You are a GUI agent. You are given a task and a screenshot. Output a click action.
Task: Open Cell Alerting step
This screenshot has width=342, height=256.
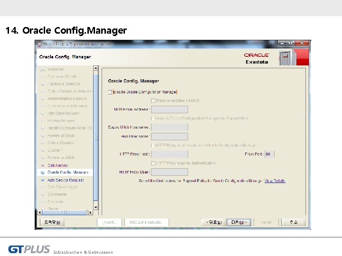click(x=57, y=165)
